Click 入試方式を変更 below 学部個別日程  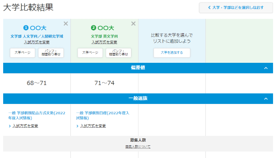tap(93, 126)
